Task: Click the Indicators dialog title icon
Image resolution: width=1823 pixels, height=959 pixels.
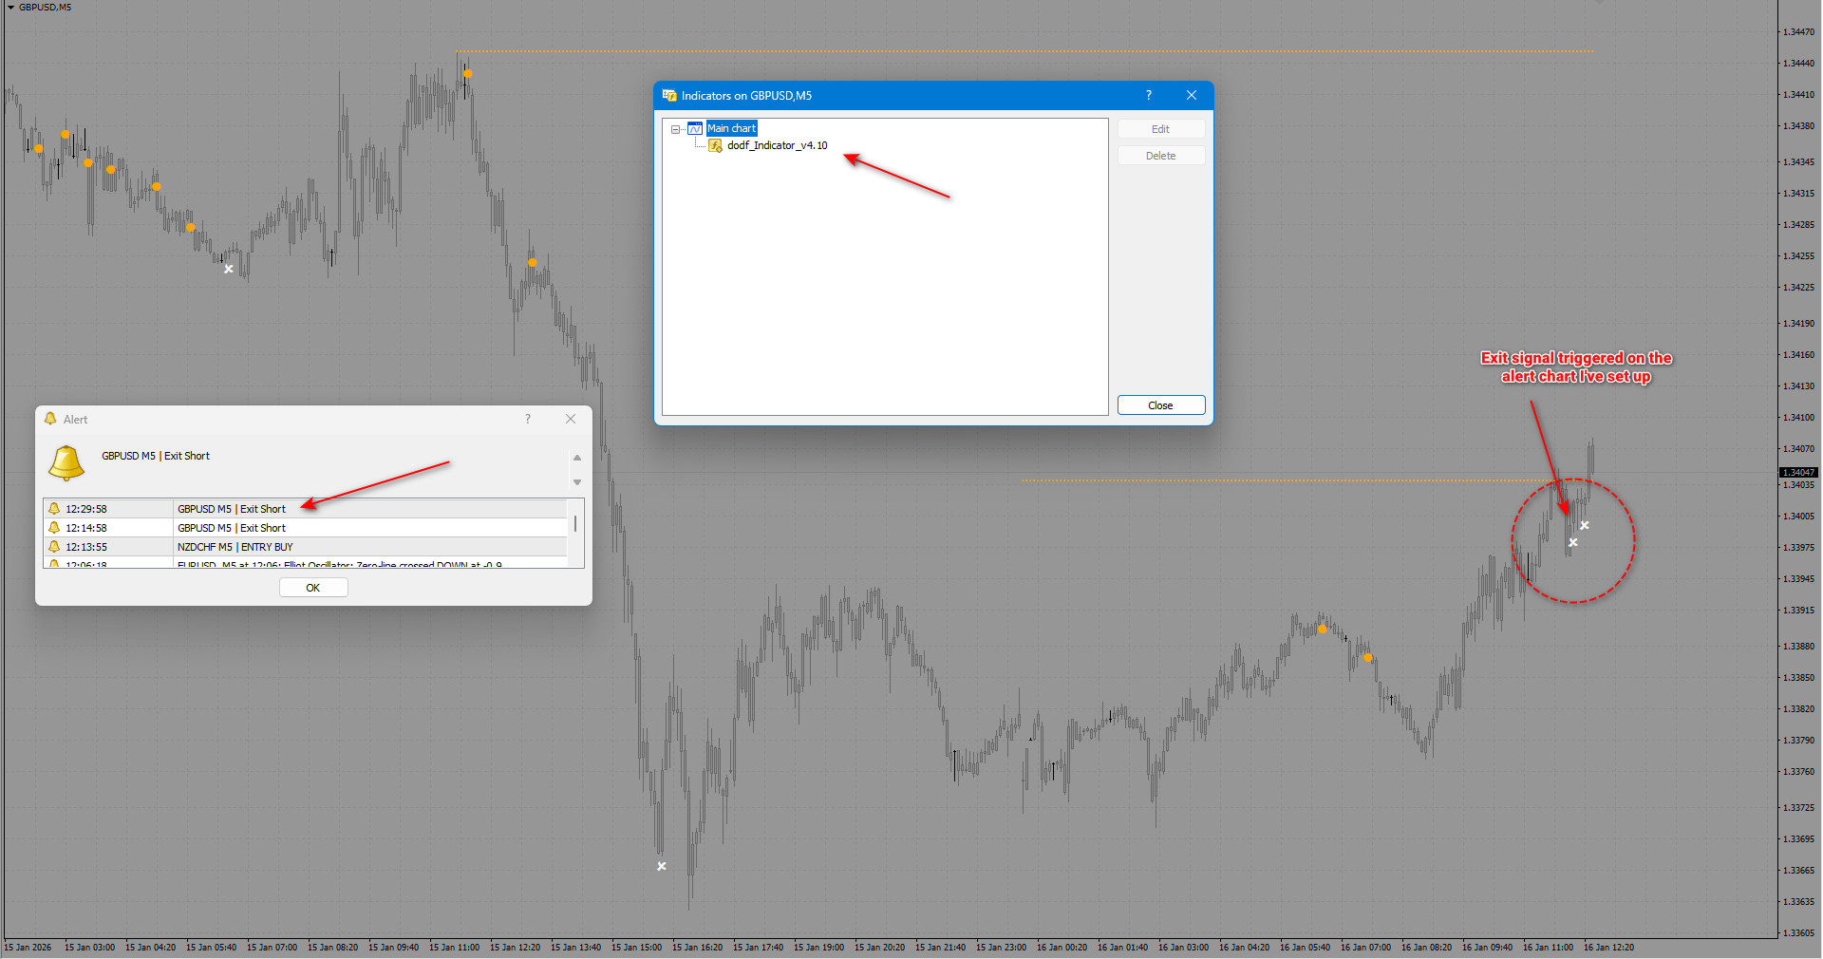Action: (668, 95)
